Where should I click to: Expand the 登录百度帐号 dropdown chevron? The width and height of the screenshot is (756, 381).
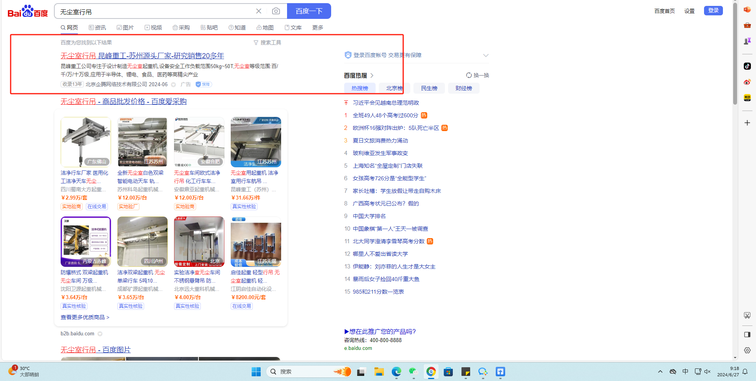[x=485, y=55]
